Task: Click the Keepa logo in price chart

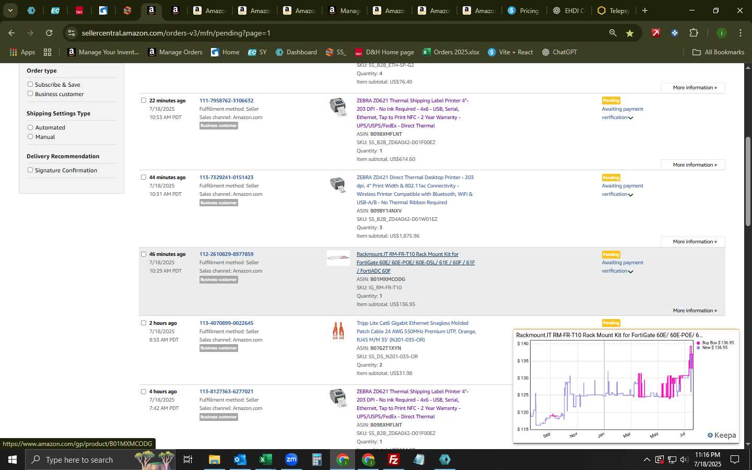Action: [722, 435]
